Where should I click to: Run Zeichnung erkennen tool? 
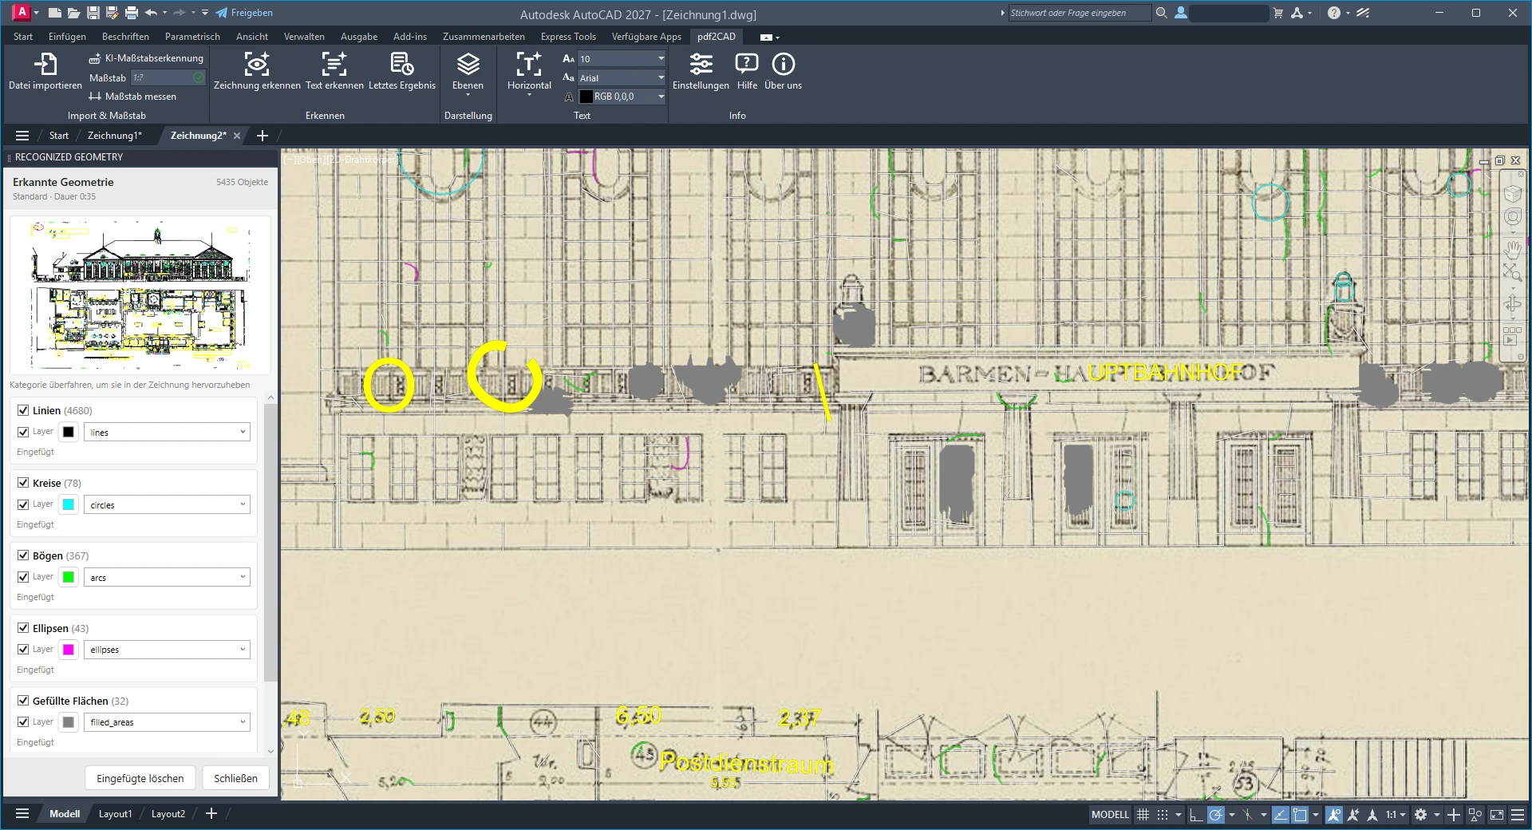[257, 65]
